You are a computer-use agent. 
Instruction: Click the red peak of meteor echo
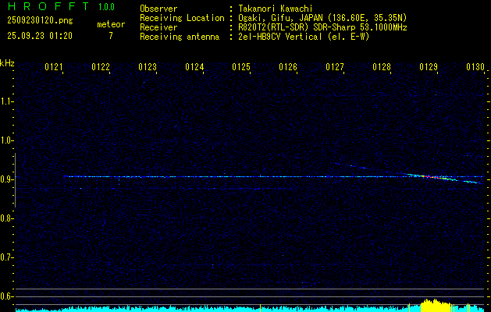pos(433,177)
